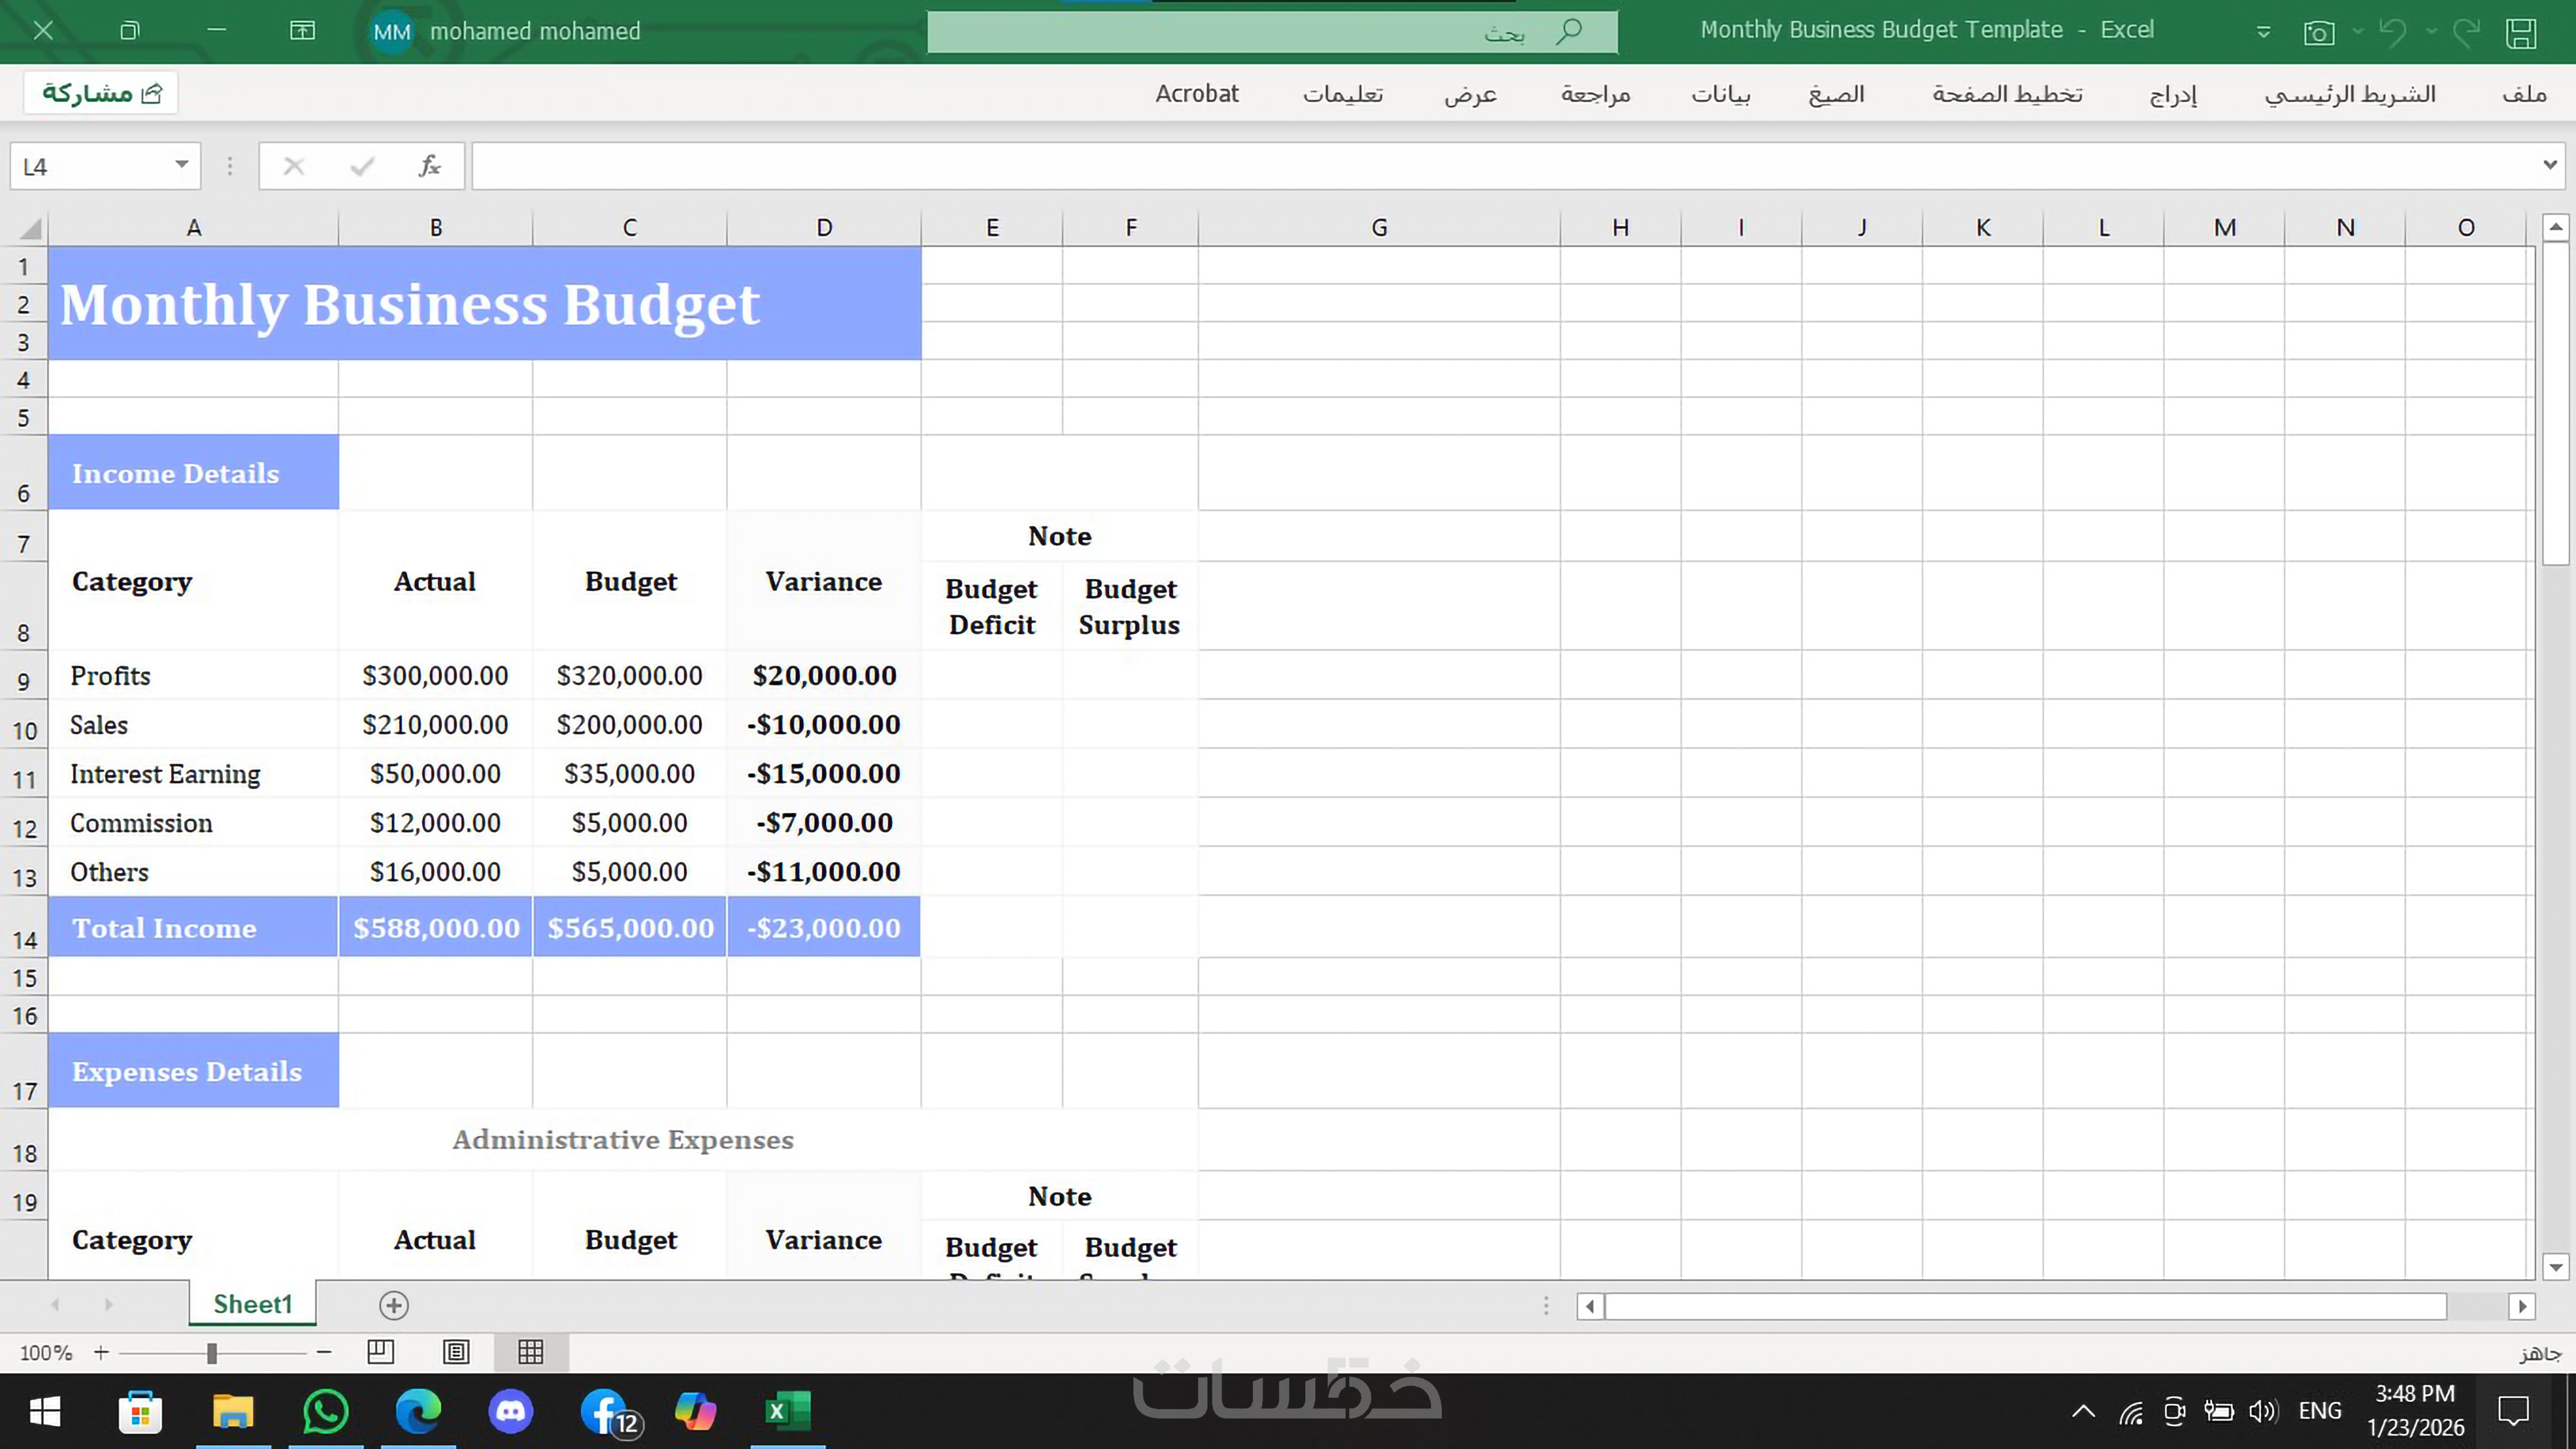The width and height of the screenshot is (2576, 1449).
Task: Select the Sheet1 tab
Action: (x=252, y=1304)
